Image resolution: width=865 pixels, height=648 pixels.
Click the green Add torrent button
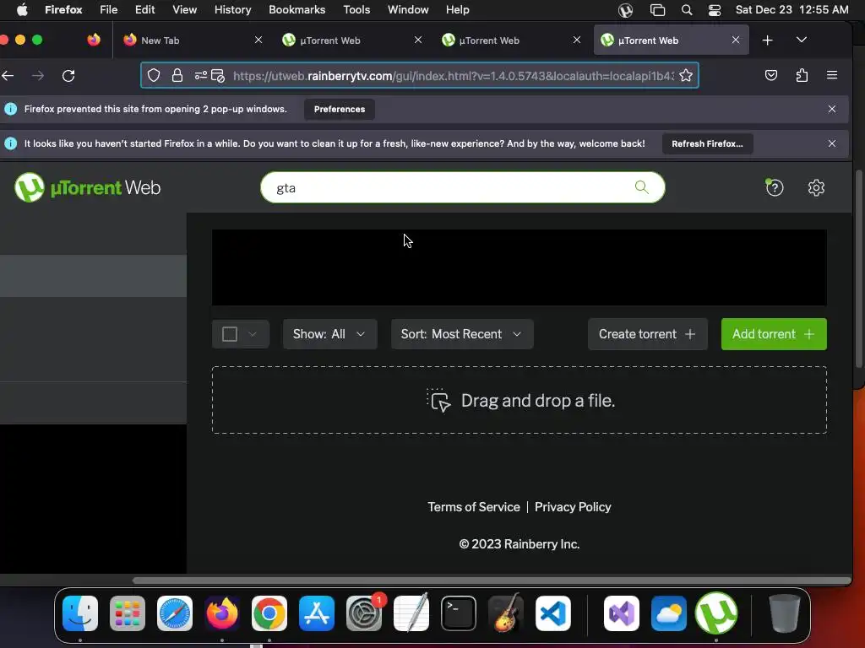pyautogui.click(x=774, y=334)
